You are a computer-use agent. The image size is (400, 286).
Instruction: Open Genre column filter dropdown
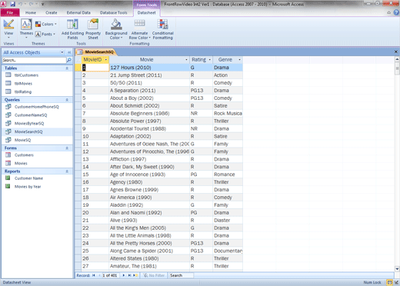click(239, 60)
